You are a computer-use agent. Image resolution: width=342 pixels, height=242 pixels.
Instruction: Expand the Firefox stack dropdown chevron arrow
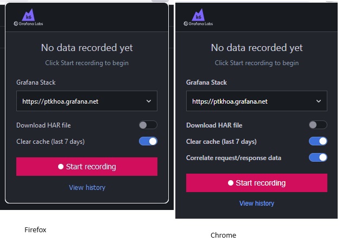(x=149, y=101)
